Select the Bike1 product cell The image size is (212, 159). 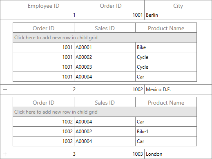[x=166, y=132]
